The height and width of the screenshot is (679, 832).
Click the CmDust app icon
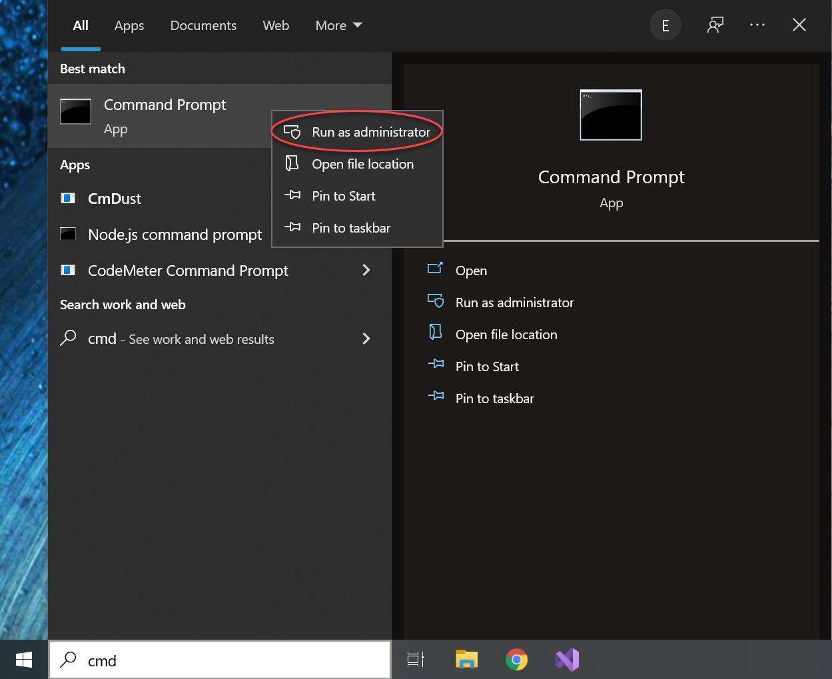[68, 198]
